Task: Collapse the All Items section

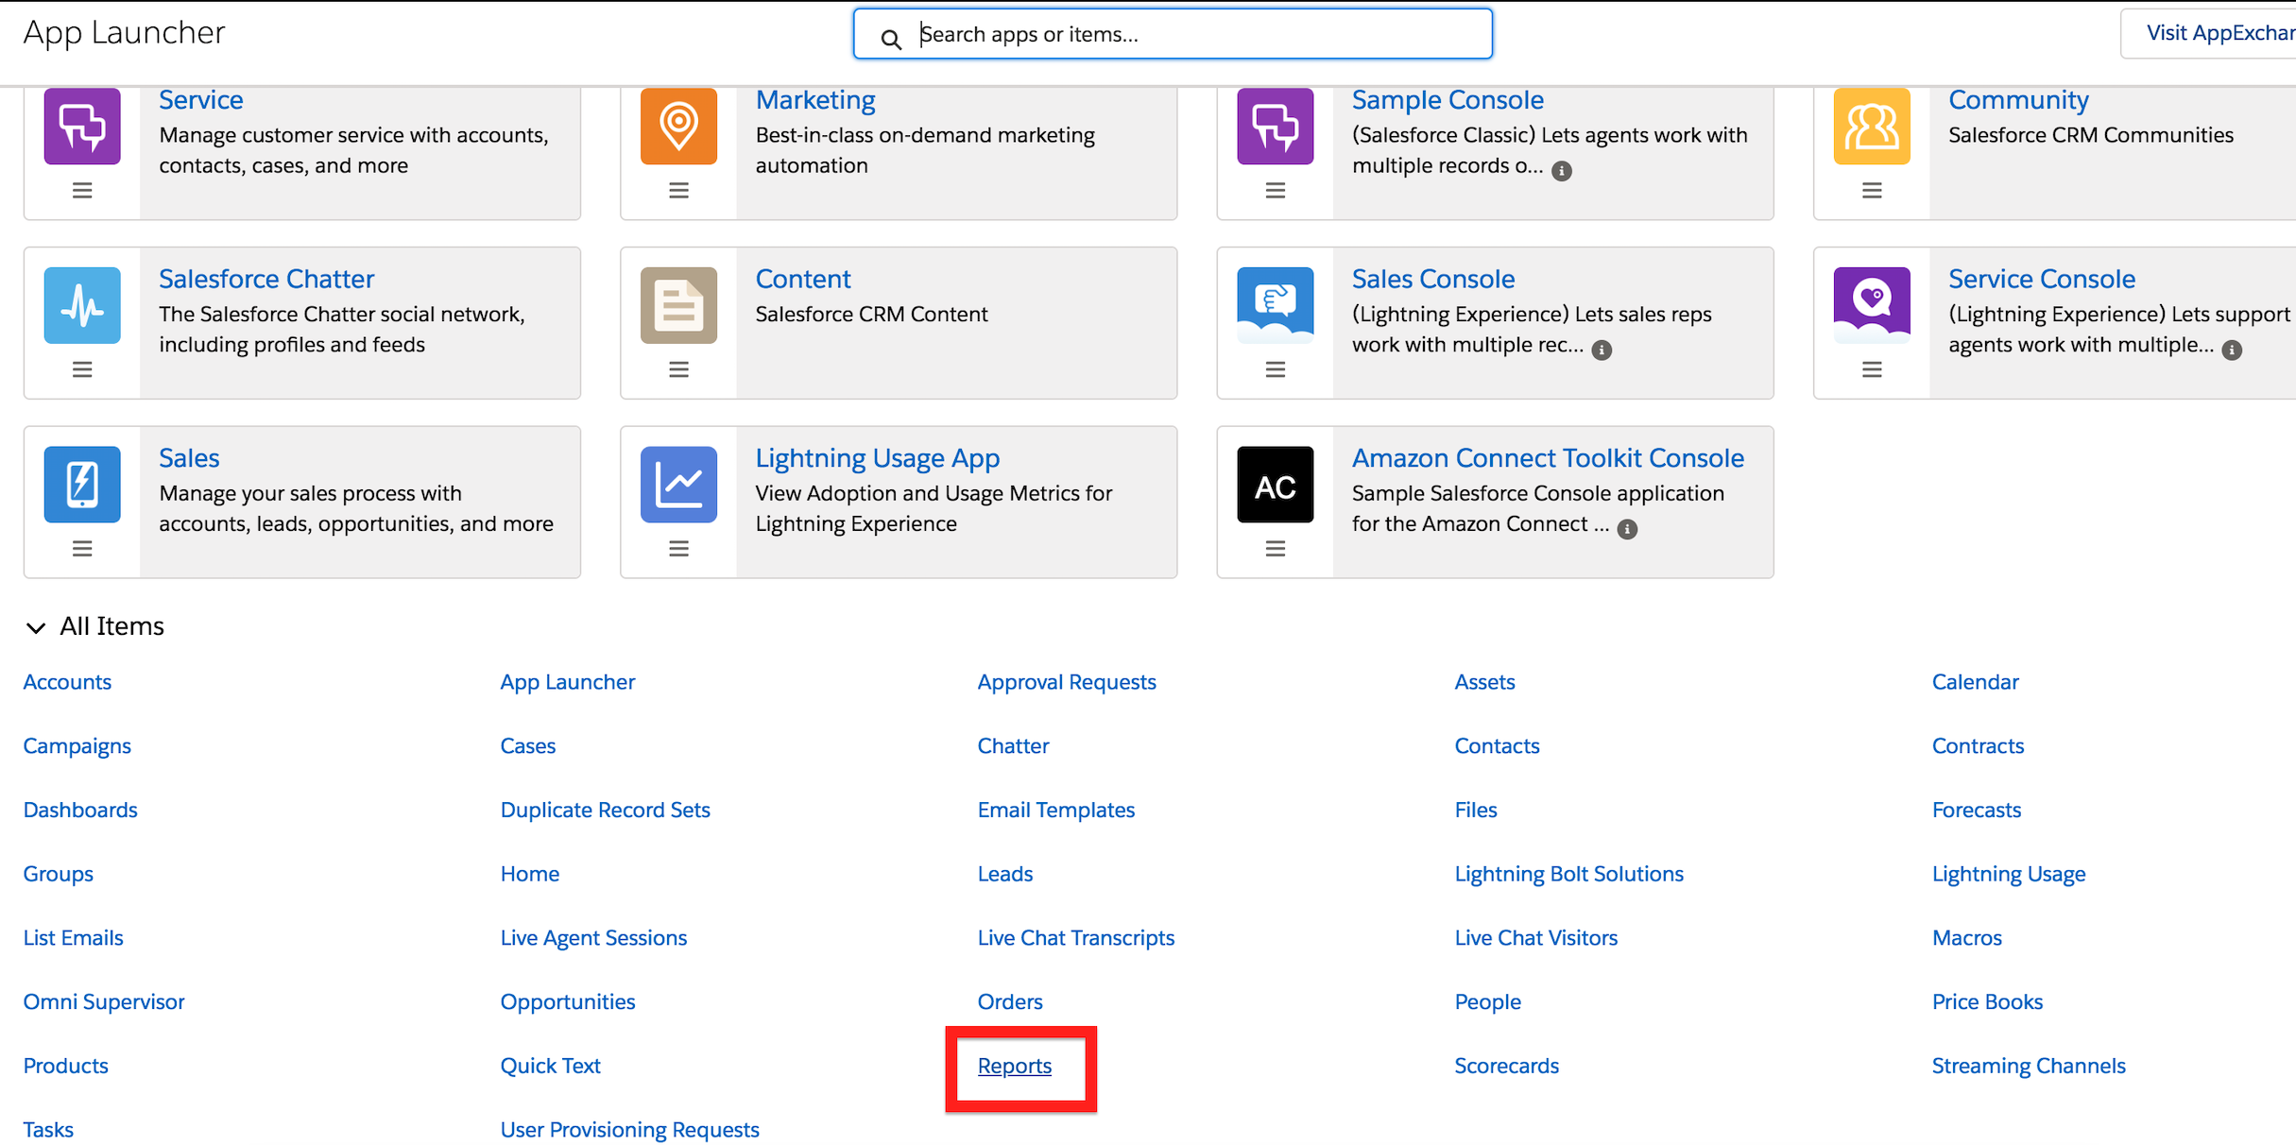Action: [x=36, y=627]
